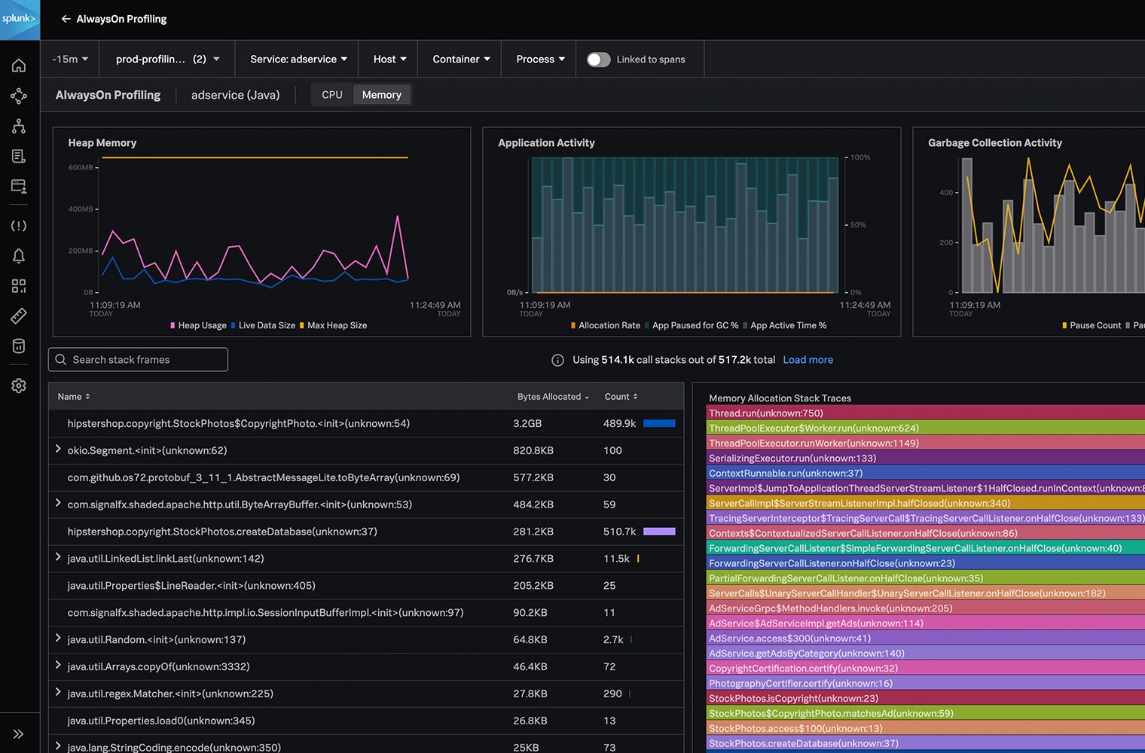
Task: Select the AdService.getAdsByCategory flame bar
Action: 926,653
